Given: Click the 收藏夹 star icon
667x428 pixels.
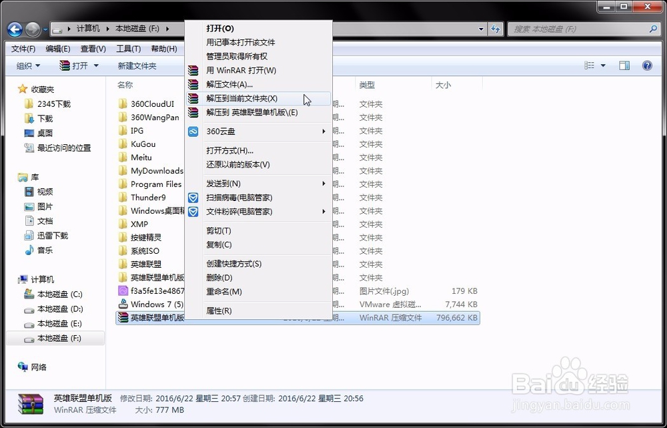Looking at the screenshot, I should [23, 89].
